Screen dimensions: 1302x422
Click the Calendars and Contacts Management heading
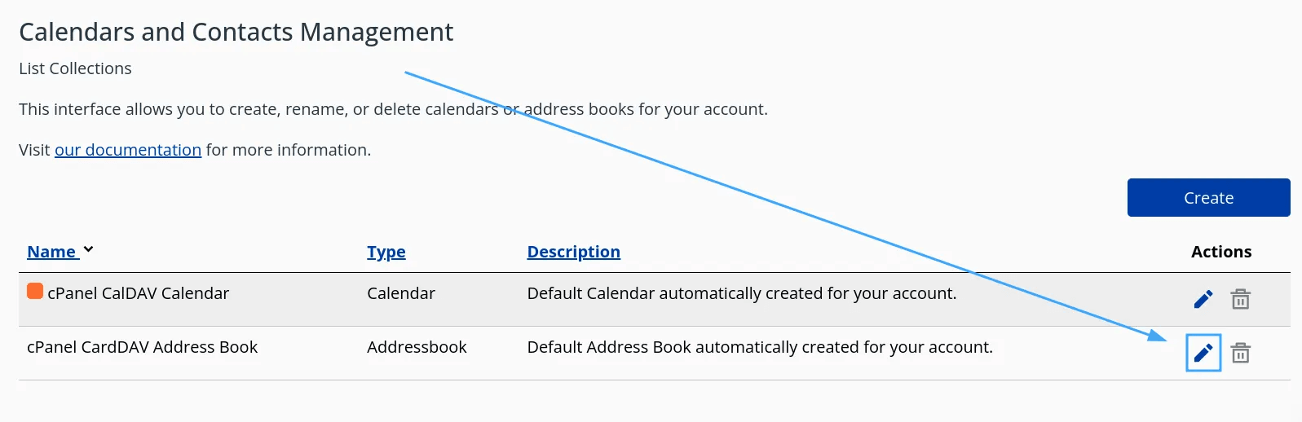tap(236, 32)
